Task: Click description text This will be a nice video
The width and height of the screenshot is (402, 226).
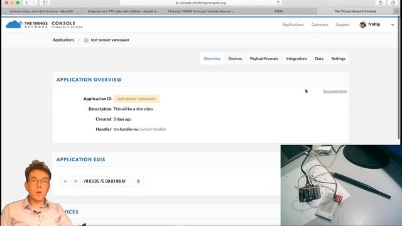Action: click(x=133, y=109)
